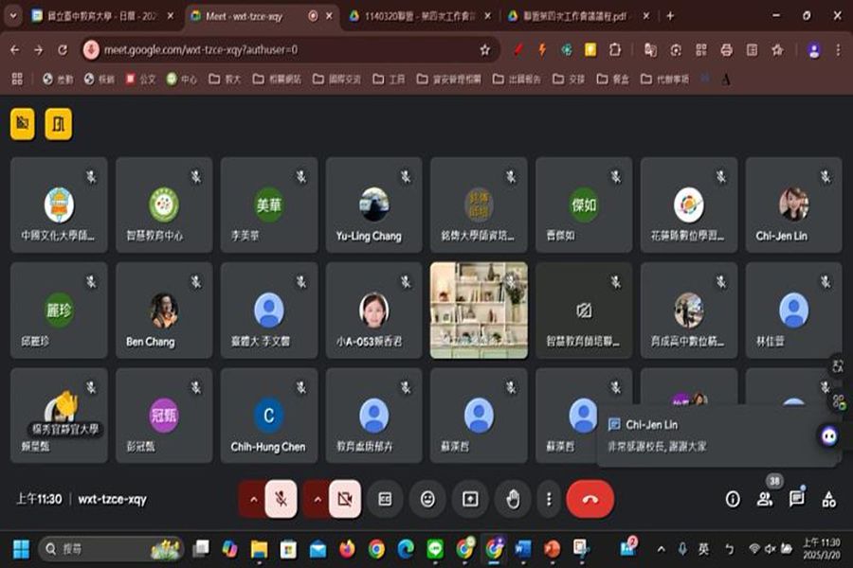Image resolution: width=853 pixels, height=568 pixels.
Task: Click the bookshelf background video tile
Action: click(x=479, y=311)
